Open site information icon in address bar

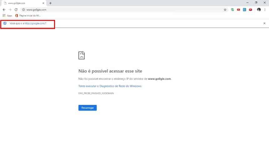click(x=23, y=10)
